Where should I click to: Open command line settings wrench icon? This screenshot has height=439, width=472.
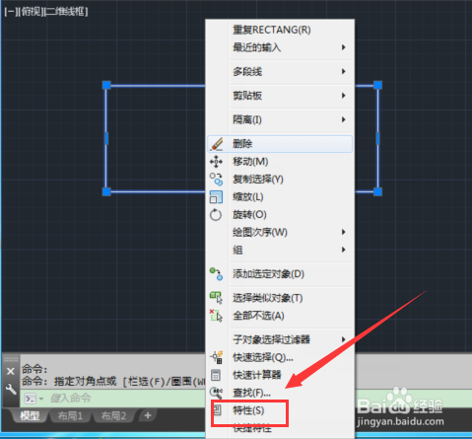pos(11,390)
